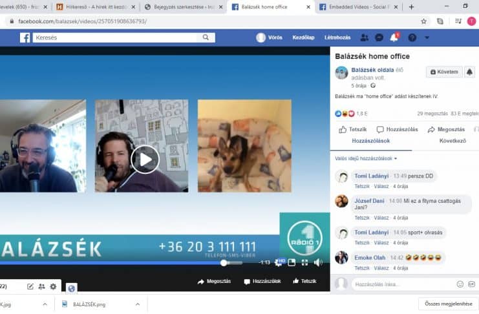Go to Kezdőlap home
479x314 pixels.
pos(303,37)
